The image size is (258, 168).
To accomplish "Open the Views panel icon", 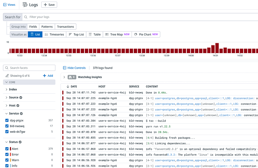I will [x=5, y=5].
